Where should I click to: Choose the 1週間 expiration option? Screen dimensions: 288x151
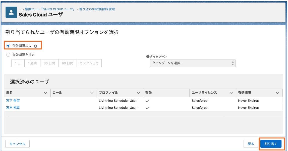32,63
